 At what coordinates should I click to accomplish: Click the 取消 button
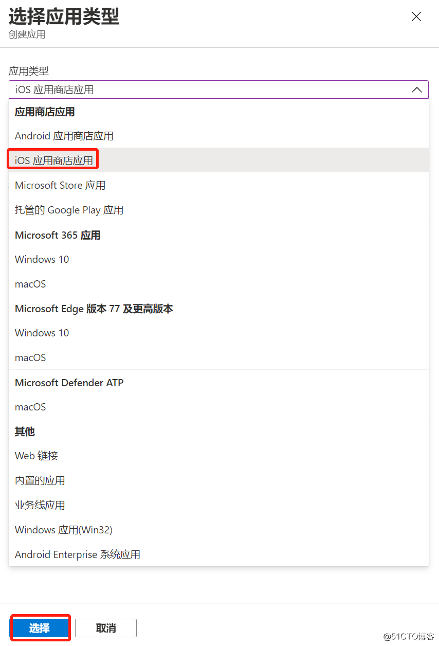point(106,628)
